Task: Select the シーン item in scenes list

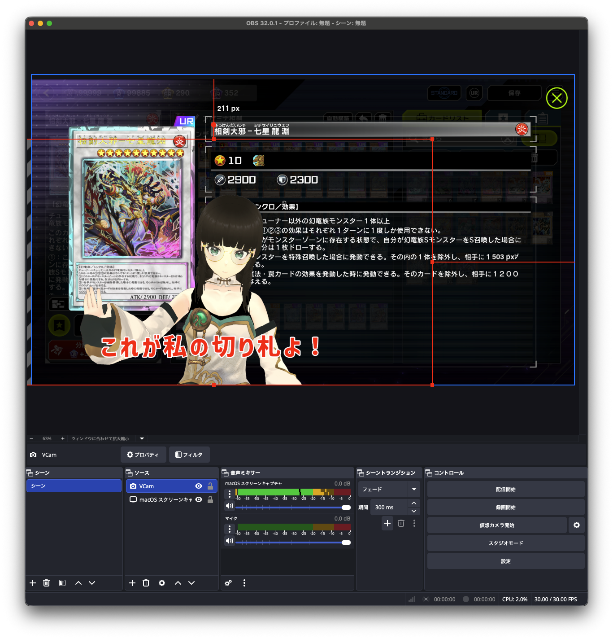Action: 74,486
